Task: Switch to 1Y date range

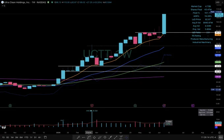Action: pyautogui.click(x=31, y=137)
